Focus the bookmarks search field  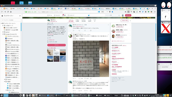point(11,20)
